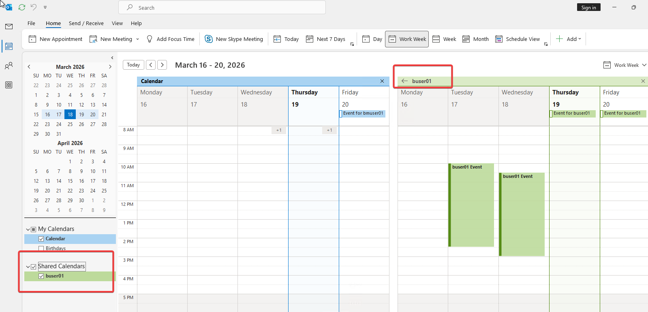
Task: Add Focus Time to the calendar
Action: tap(171, 39)
